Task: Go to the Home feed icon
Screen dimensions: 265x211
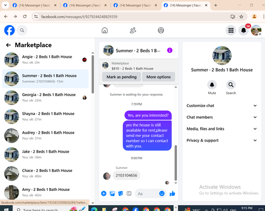Action: coord(104,30)
